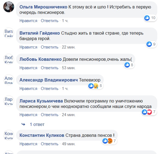Expand the '1 ответ' reply thread
Screen dimensions: 163x154
(37, 124)
